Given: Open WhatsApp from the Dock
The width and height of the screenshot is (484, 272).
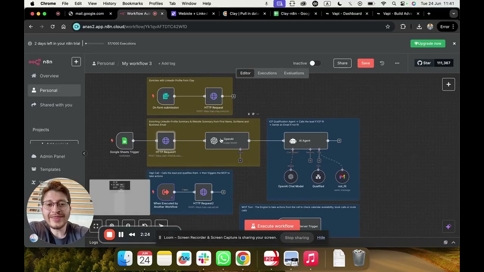Looking at the screenshot, I should click(223, 258).
